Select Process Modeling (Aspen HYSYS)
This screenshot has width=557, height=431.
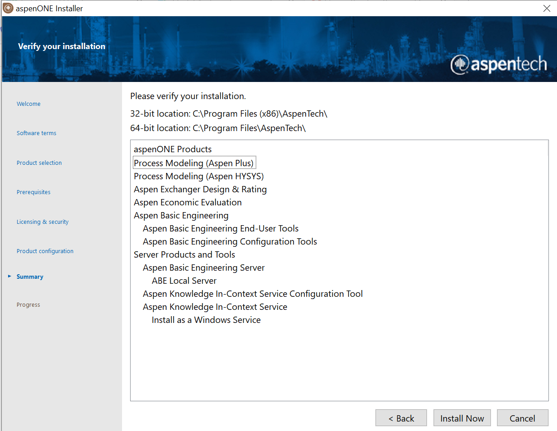point(199,176)
